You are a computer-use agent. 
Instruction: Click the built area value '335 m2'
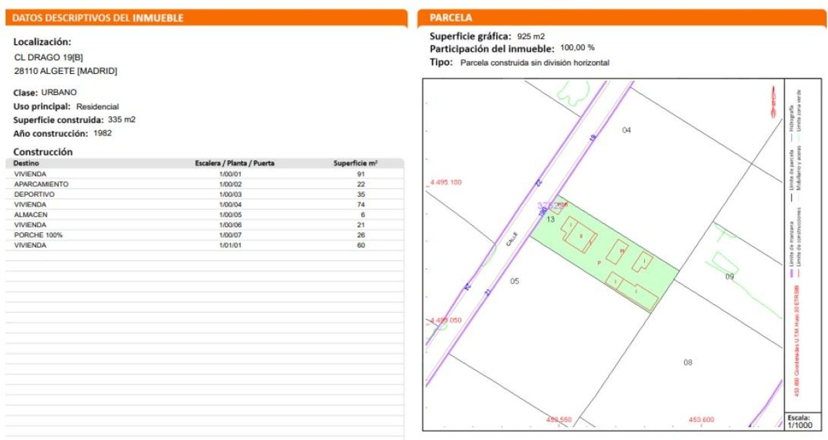pos(122,119)
